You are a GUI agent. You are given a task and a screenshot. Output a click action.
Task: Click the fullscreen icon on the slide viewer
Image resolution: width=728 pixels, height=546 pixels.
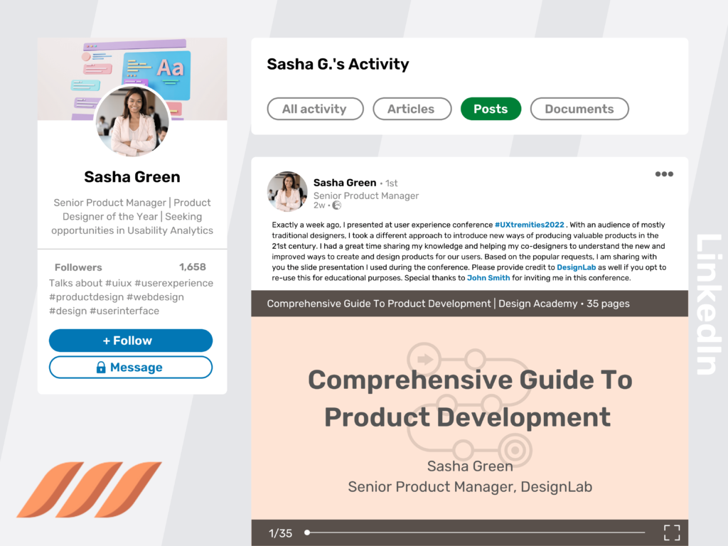pyautogui.click(x=672, y=532)
